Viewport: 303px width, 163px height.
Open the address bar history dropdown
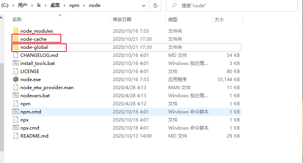point(144,6)
